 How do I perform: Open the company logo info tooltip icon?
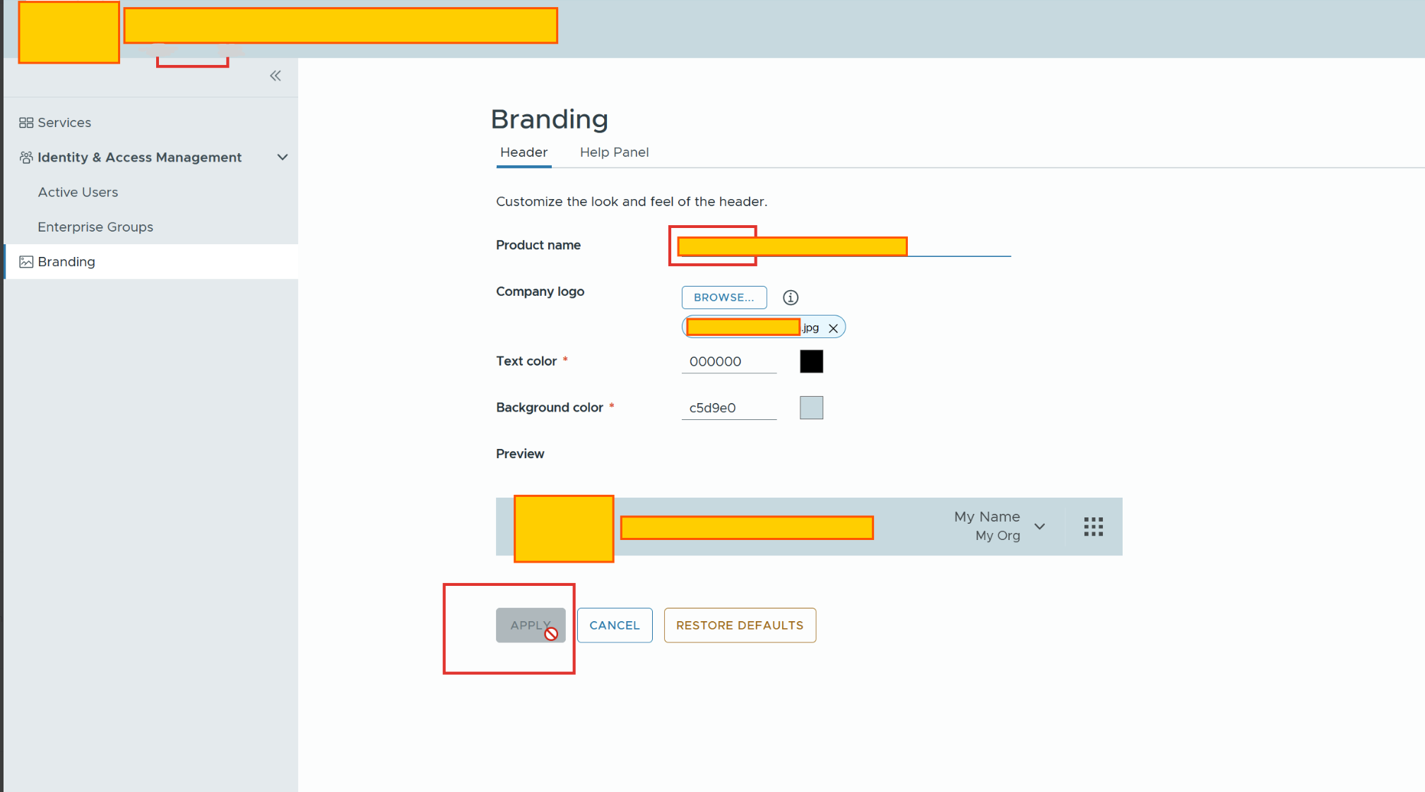tap(791, 298)
